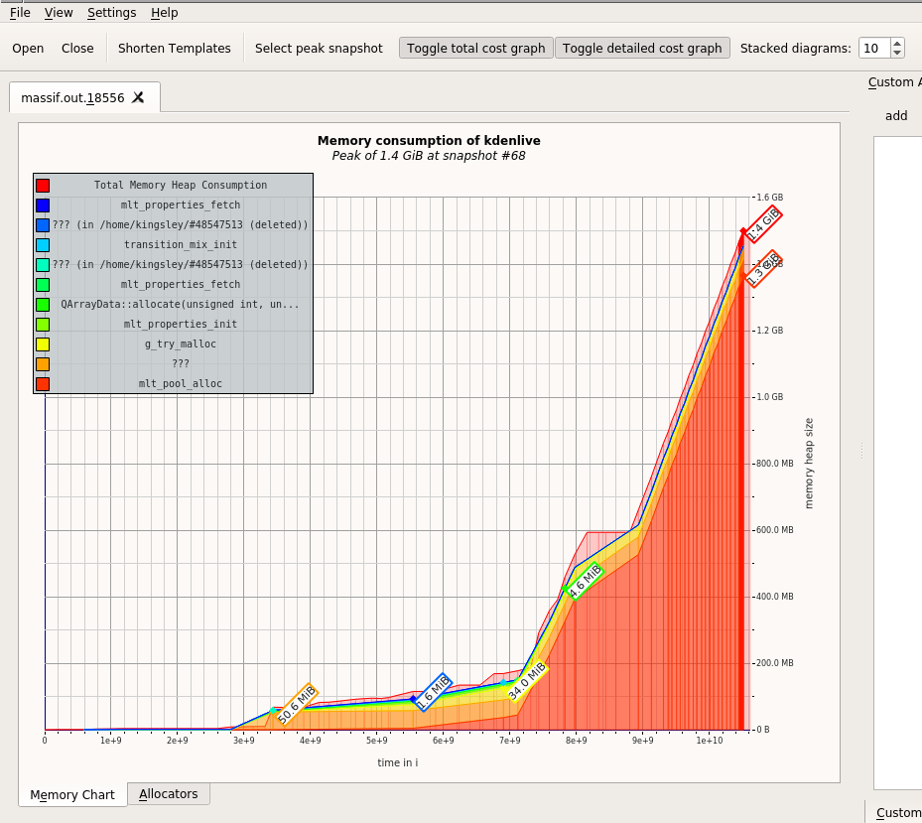Viewport: 922px width, 823px height.
Task: Click yellow g_try_malloc legend swatch
Action: tap(43, 344)
